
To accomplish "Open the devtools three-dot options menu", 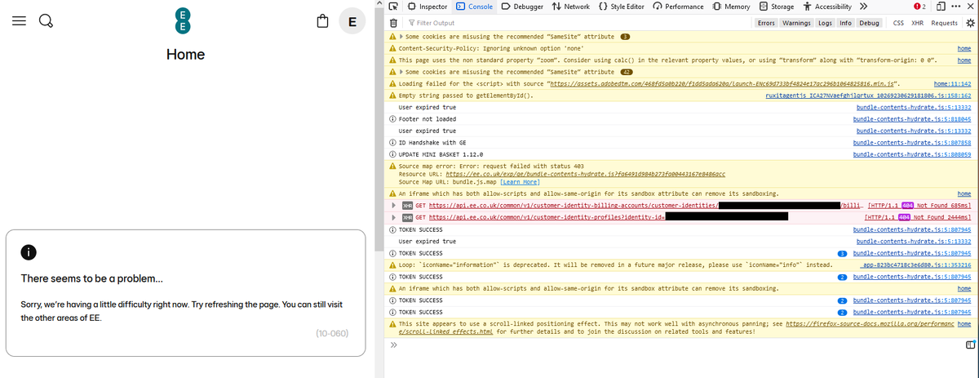I will (x=957, y=7).
